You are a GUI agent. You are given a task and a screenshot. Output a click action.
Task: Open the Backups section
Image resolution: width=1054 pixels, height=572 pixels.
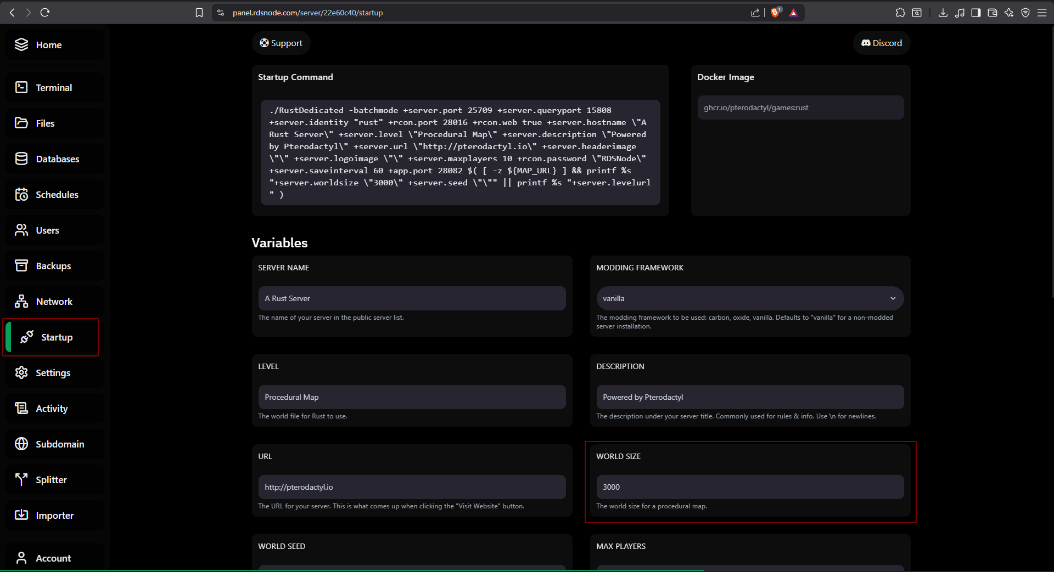(54, 266)
